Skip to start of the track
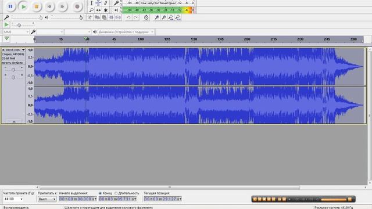 (x=49, y=6)
